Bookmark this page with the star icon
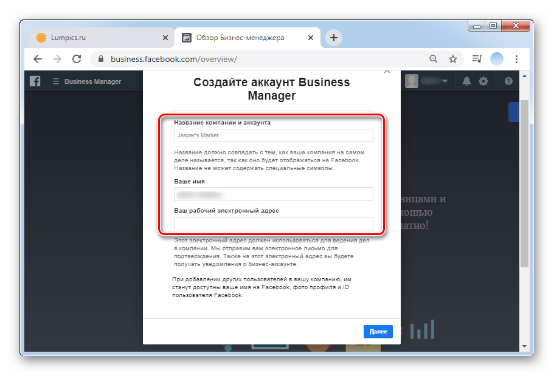The height and width of the screenshot is (376, 554). [453, 59]
